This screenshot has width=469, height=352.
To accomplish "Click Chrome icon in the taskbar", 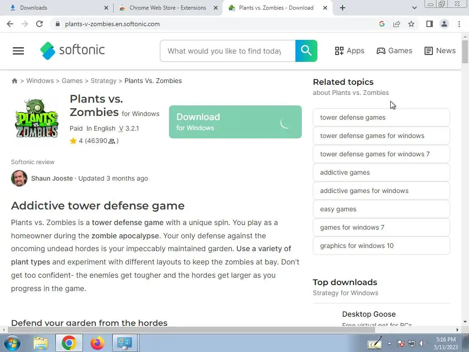I will (x=69, y=343).
